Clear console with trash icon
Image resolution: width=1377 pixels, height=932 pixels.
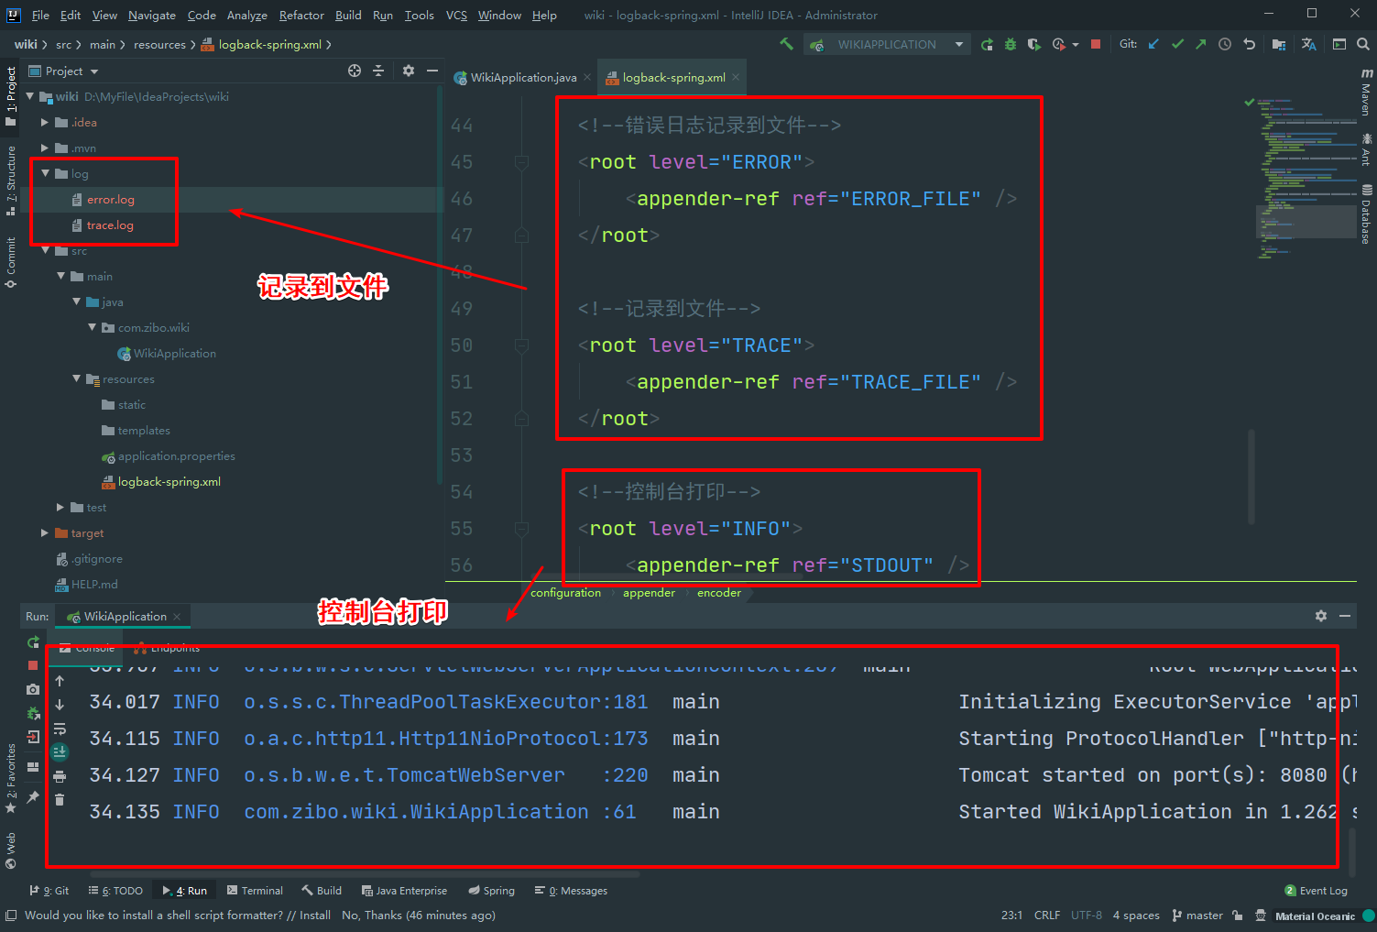(60, 800)
